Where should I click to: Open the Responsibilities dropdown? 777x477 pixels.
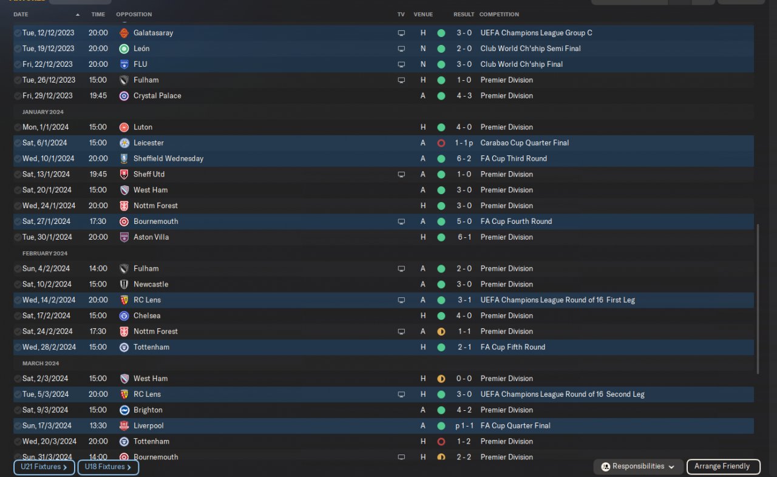click(x=638, y=467)
